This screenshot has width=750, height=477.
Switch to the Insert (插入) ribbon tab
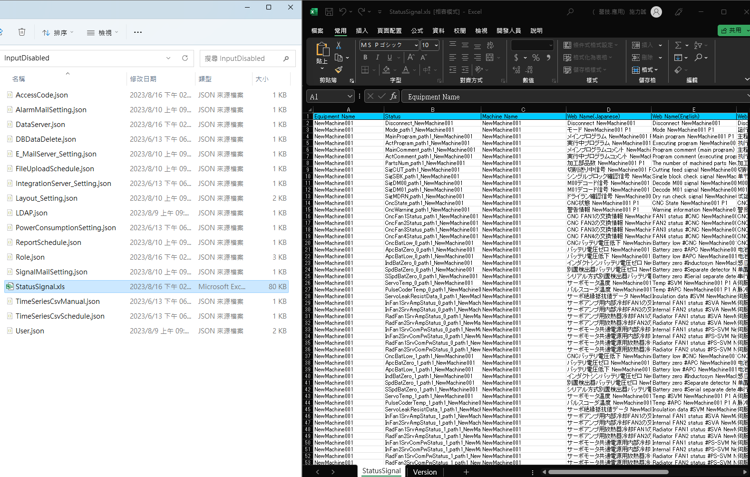click(362, 30)
